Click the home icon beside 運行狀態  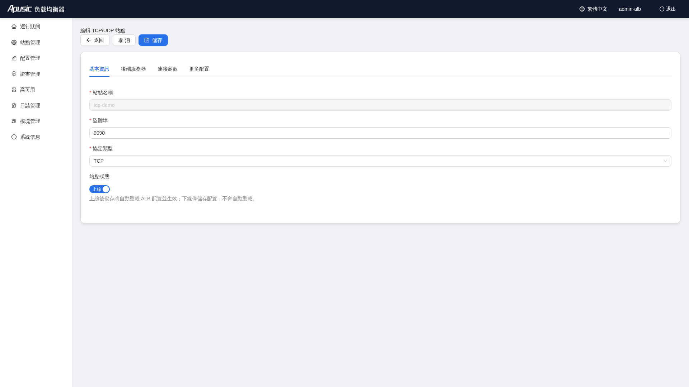pos(14,27)
